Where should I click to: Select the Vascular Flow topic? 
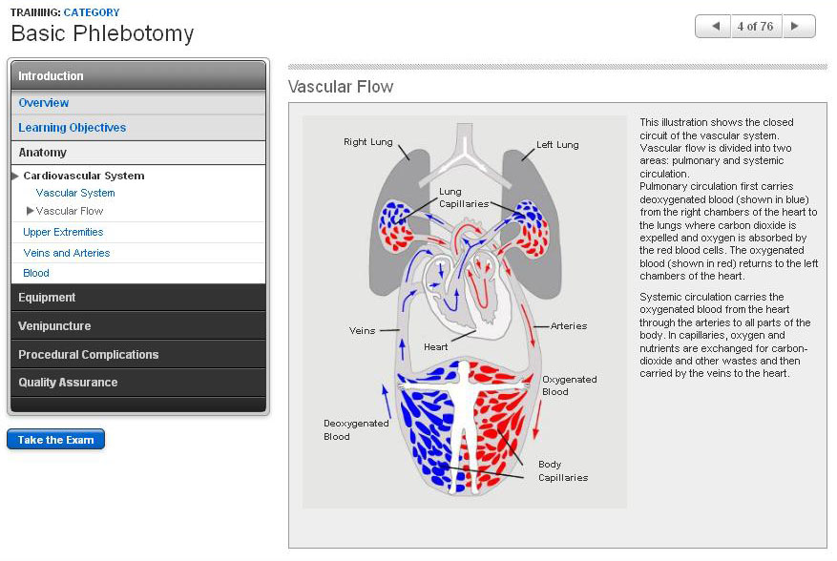pyautogui.click(x=70, y=211)
